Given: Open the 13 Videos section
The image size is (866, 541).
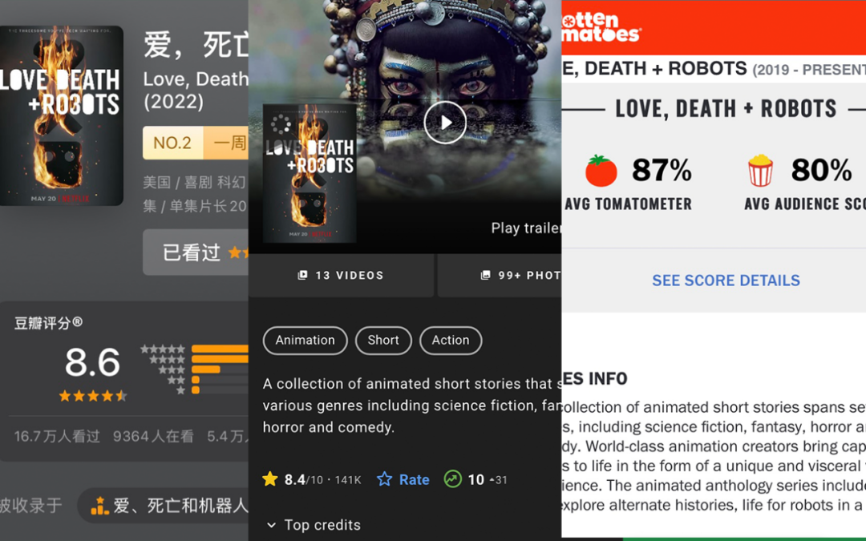Looking at the screenshot, I should 341,275.
